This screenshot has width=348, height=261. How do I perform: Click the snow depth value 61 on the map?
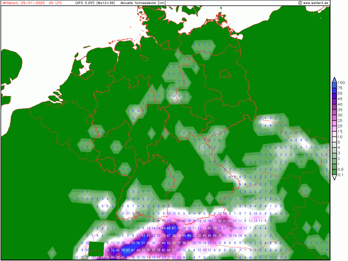point(133,250)
